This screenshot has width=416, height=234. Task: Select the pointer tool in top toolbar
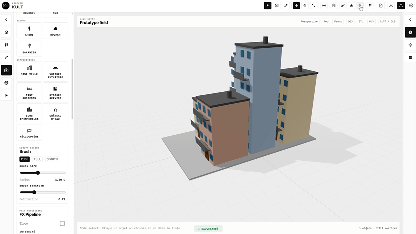tap(267, 5)
